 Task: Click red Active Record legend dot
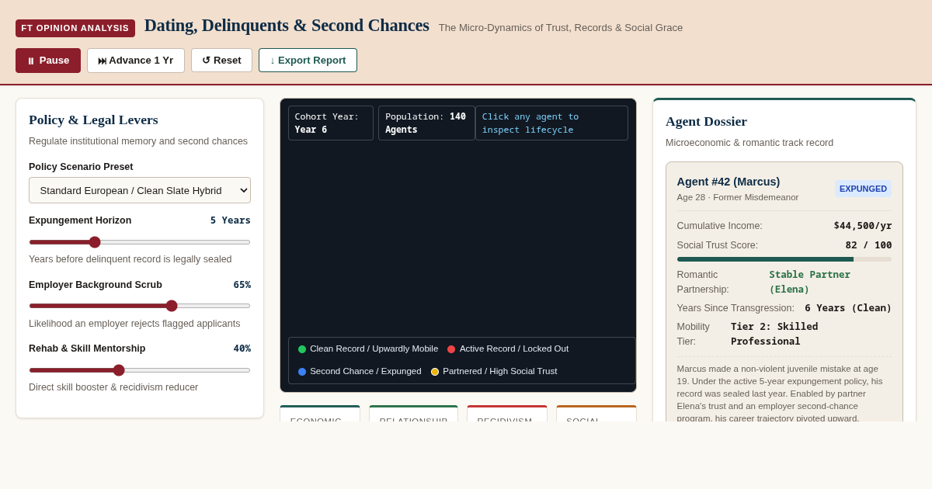point(451,349)
